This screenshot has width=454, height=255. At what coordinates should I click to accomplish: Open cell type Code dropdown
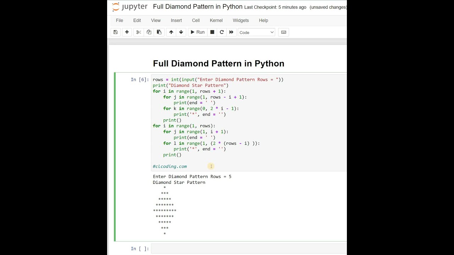click(256, 32)
